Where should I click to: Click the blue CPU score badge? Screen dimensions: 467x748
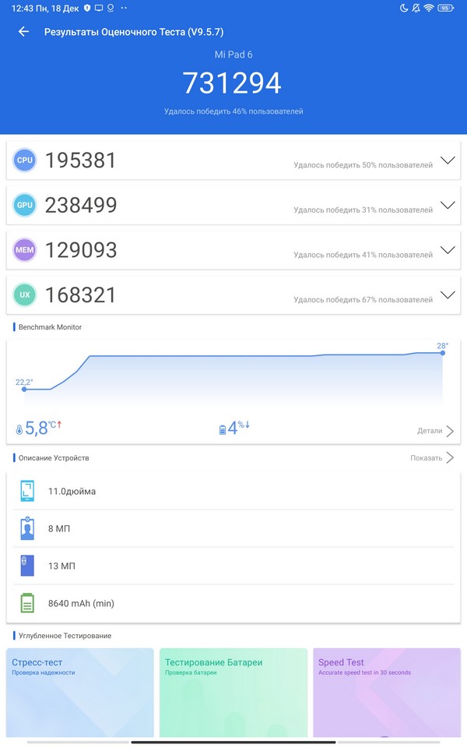click(25, 161)
